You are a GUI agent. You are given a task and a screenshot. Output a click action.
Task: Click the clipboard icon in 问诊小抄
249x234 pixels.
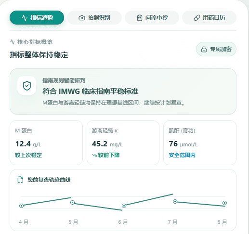coord(140,18)
